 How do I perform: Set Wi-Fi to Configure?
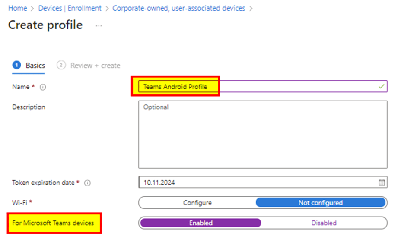197,203
